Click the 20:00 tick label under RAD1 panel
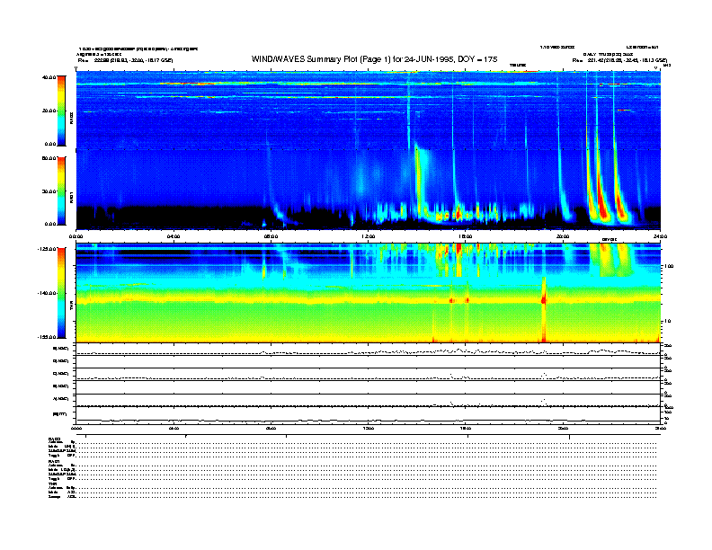This screenshot has height=550, width=712. click(x=563, y=236)
